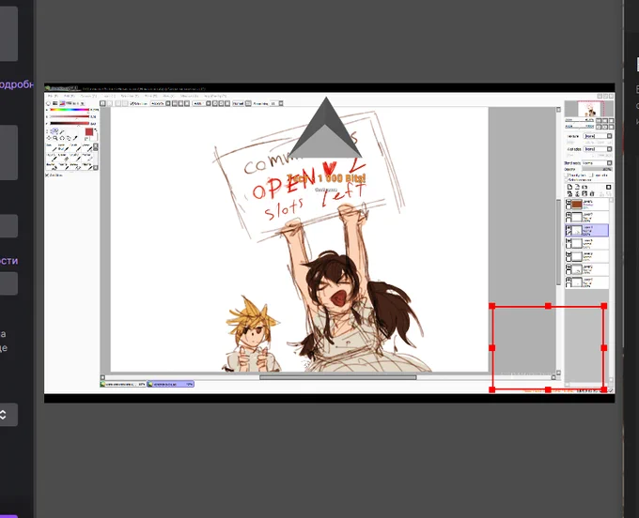Viewport: 639px width, 518px height.
Task: Click the purple 'ости' link
Action: click(8, 261)
